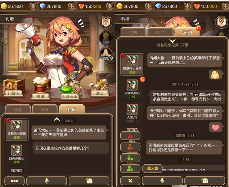Screen dimensions: 229x187
Task: Switch to the 世界 chat tab
Action: pos(133,32)
